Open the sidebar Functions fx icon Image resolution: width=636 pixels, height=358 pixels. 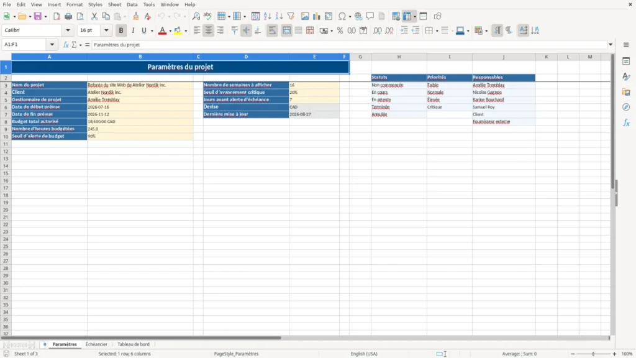626,122
